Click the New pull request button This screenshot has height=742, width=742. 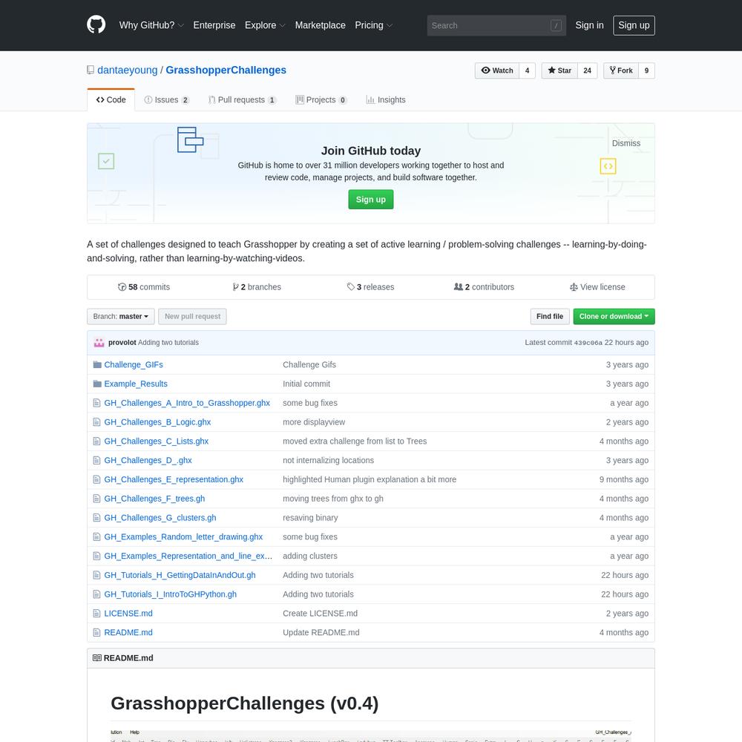tap(192, 317)
